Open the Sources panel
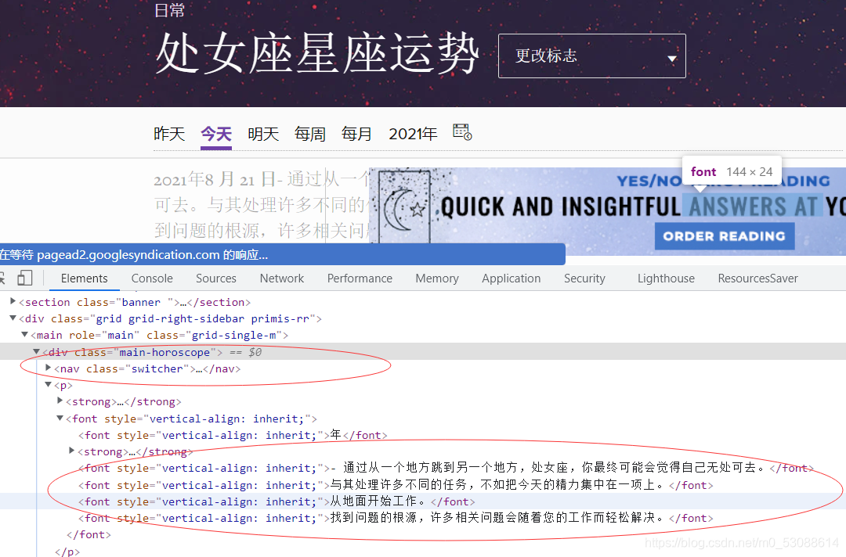 tap(215, 278)
